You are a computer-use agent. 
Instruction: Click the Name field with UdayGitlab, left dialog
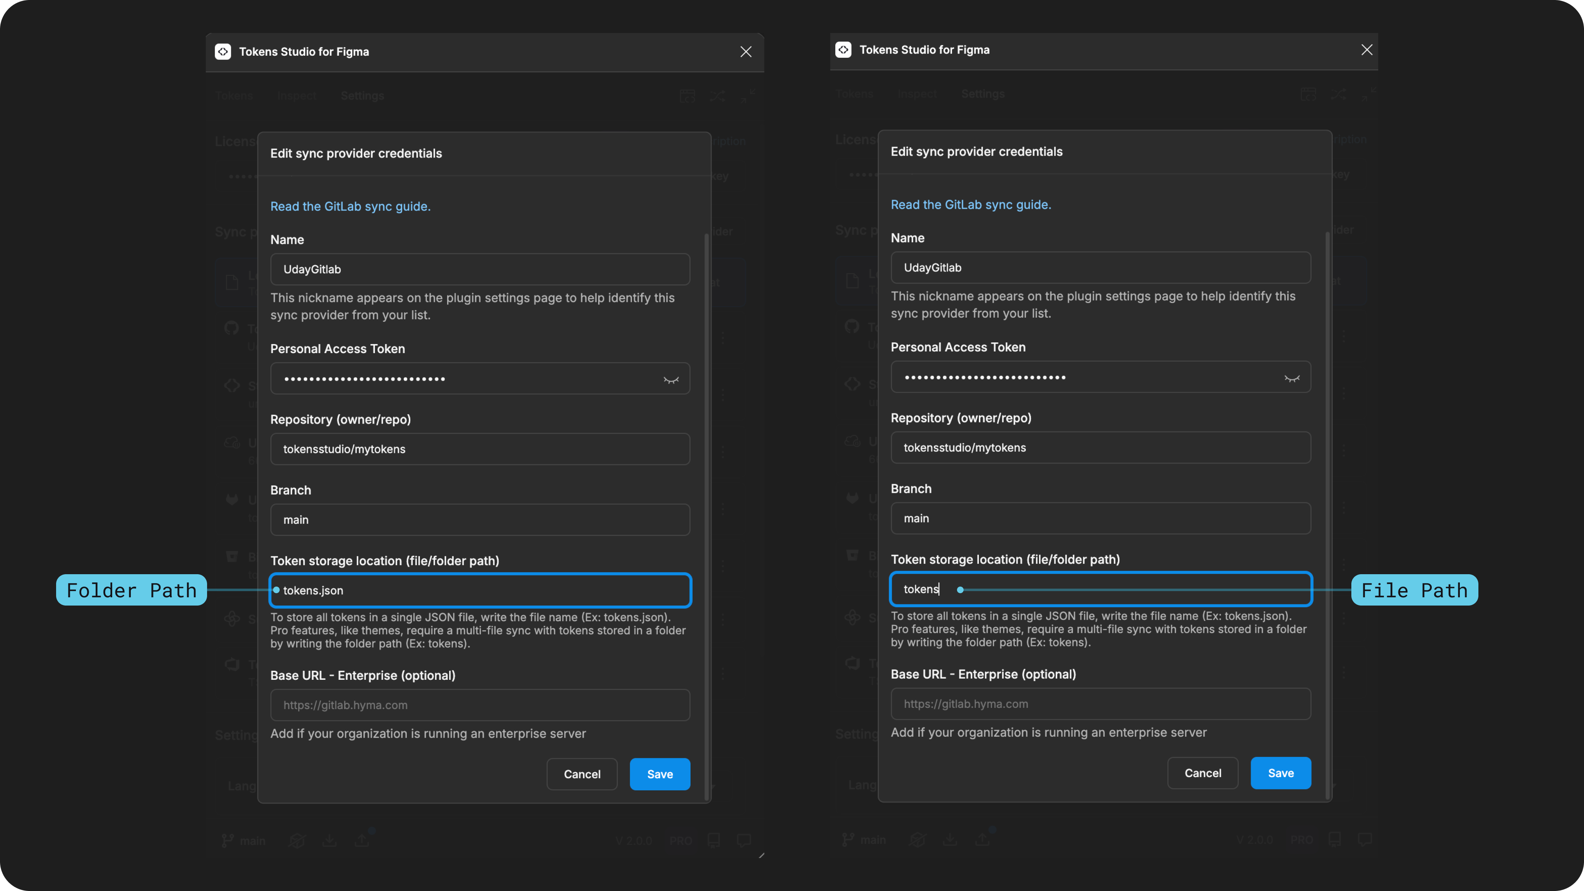coord(480,269)
